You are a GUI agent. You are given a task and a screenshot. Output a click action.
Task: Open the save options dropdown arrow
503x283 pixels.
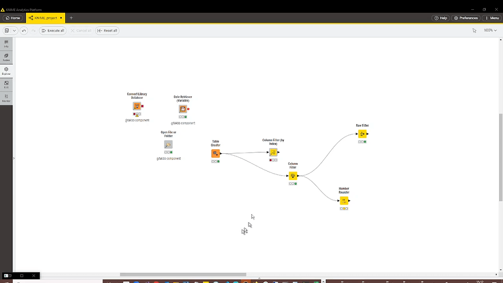coord(13,30)
